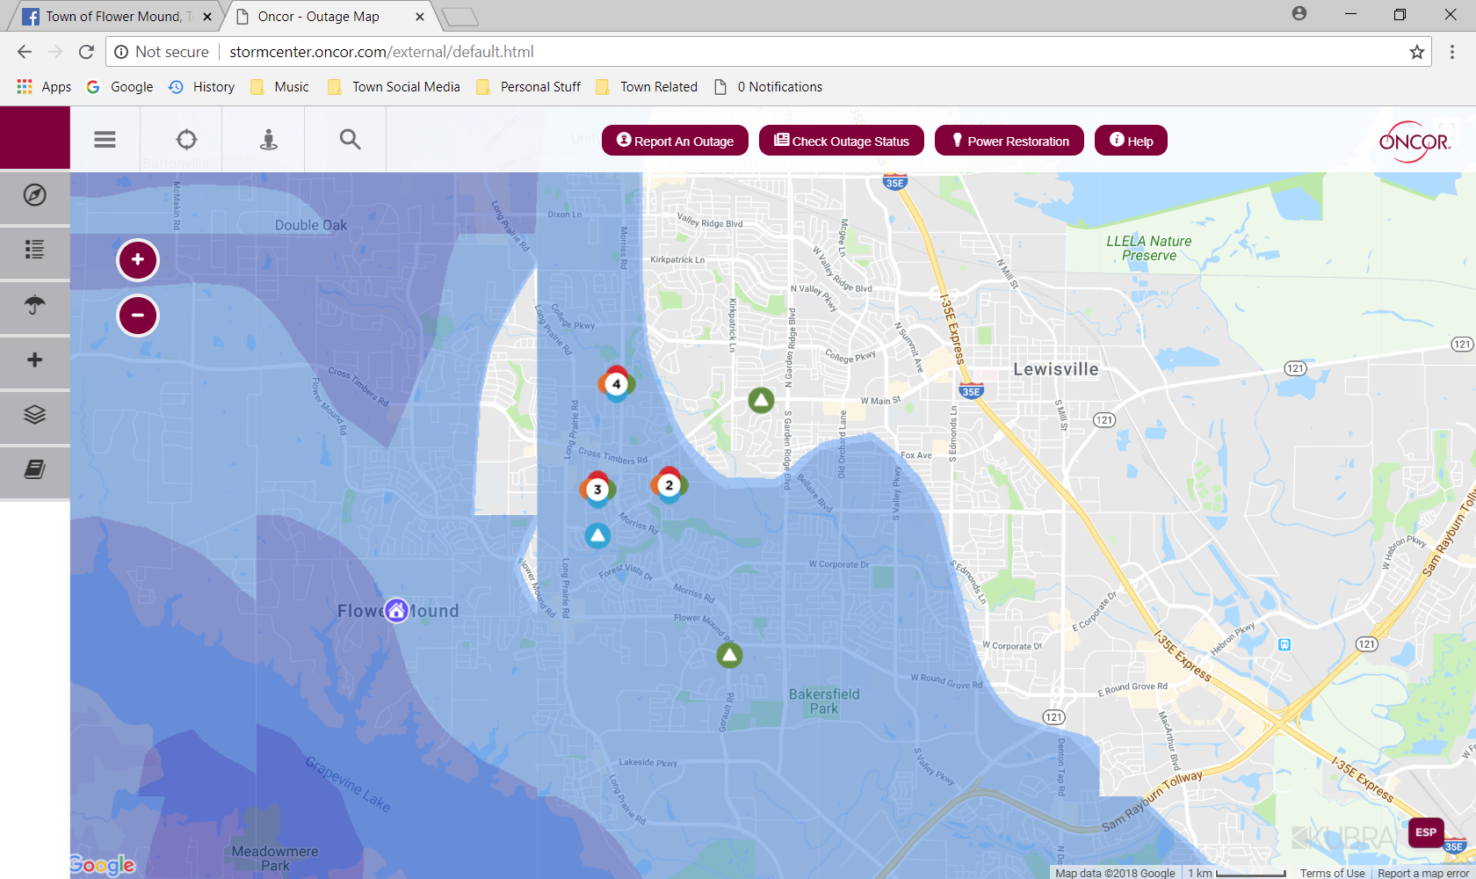Expand the Town Social Media bookmarks folder
Screen dimensions: 1476x879
pos(394,87)
